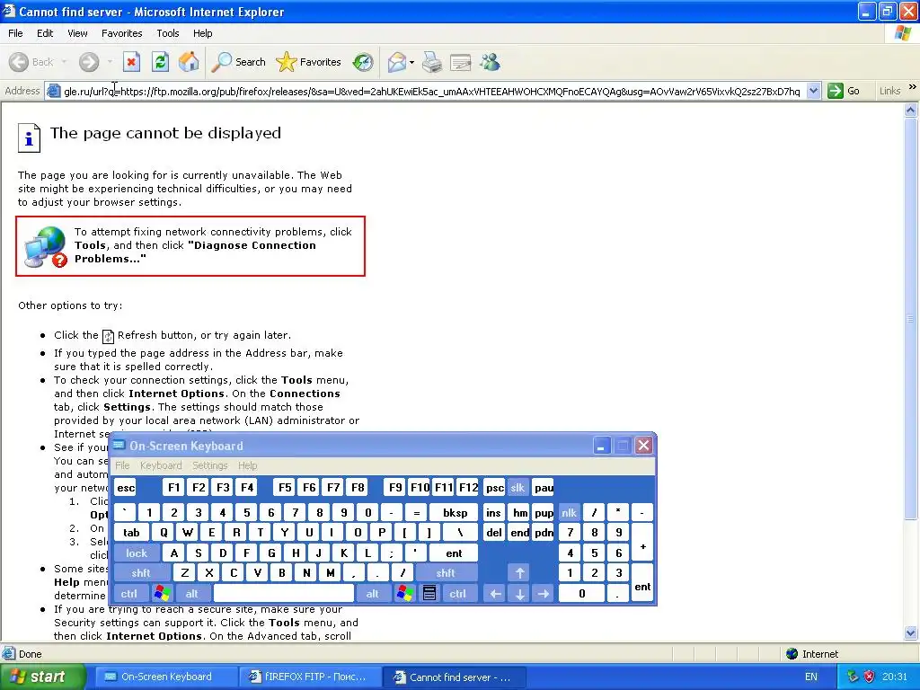Open the Tools menu in Internet Explorer
Image resolution: width=920 pixels, height=690 pixels.
point(167,33)
